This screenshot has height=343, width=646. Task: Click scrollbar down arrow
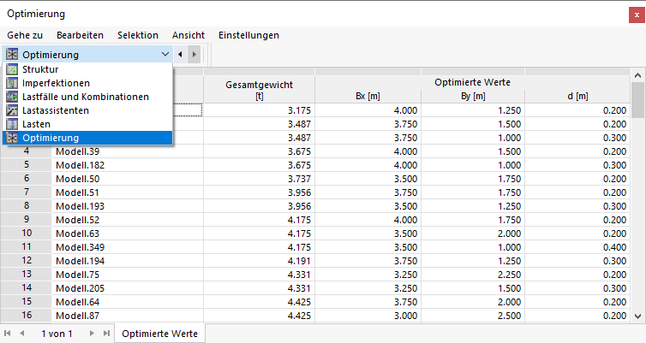pos(637,316)
